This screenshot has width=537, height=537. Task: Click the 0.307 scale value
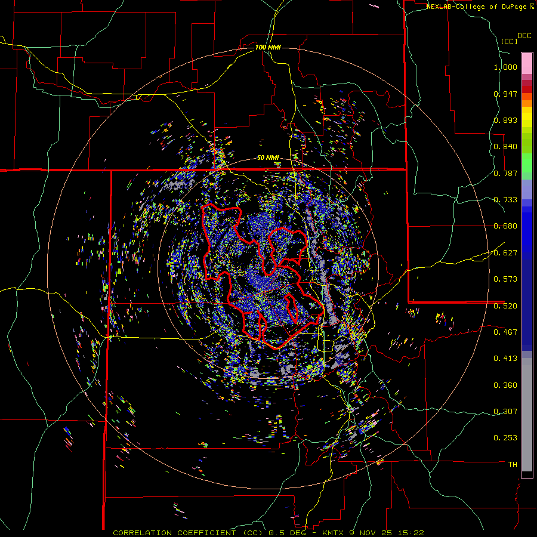coord(505,411)
